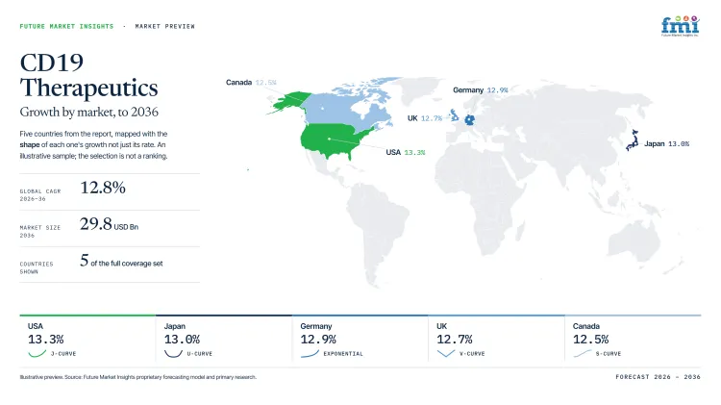This screenshot has width=721, height=405.
Task: Click the 12.8% global CAGR value
Action: click(103, 188)
